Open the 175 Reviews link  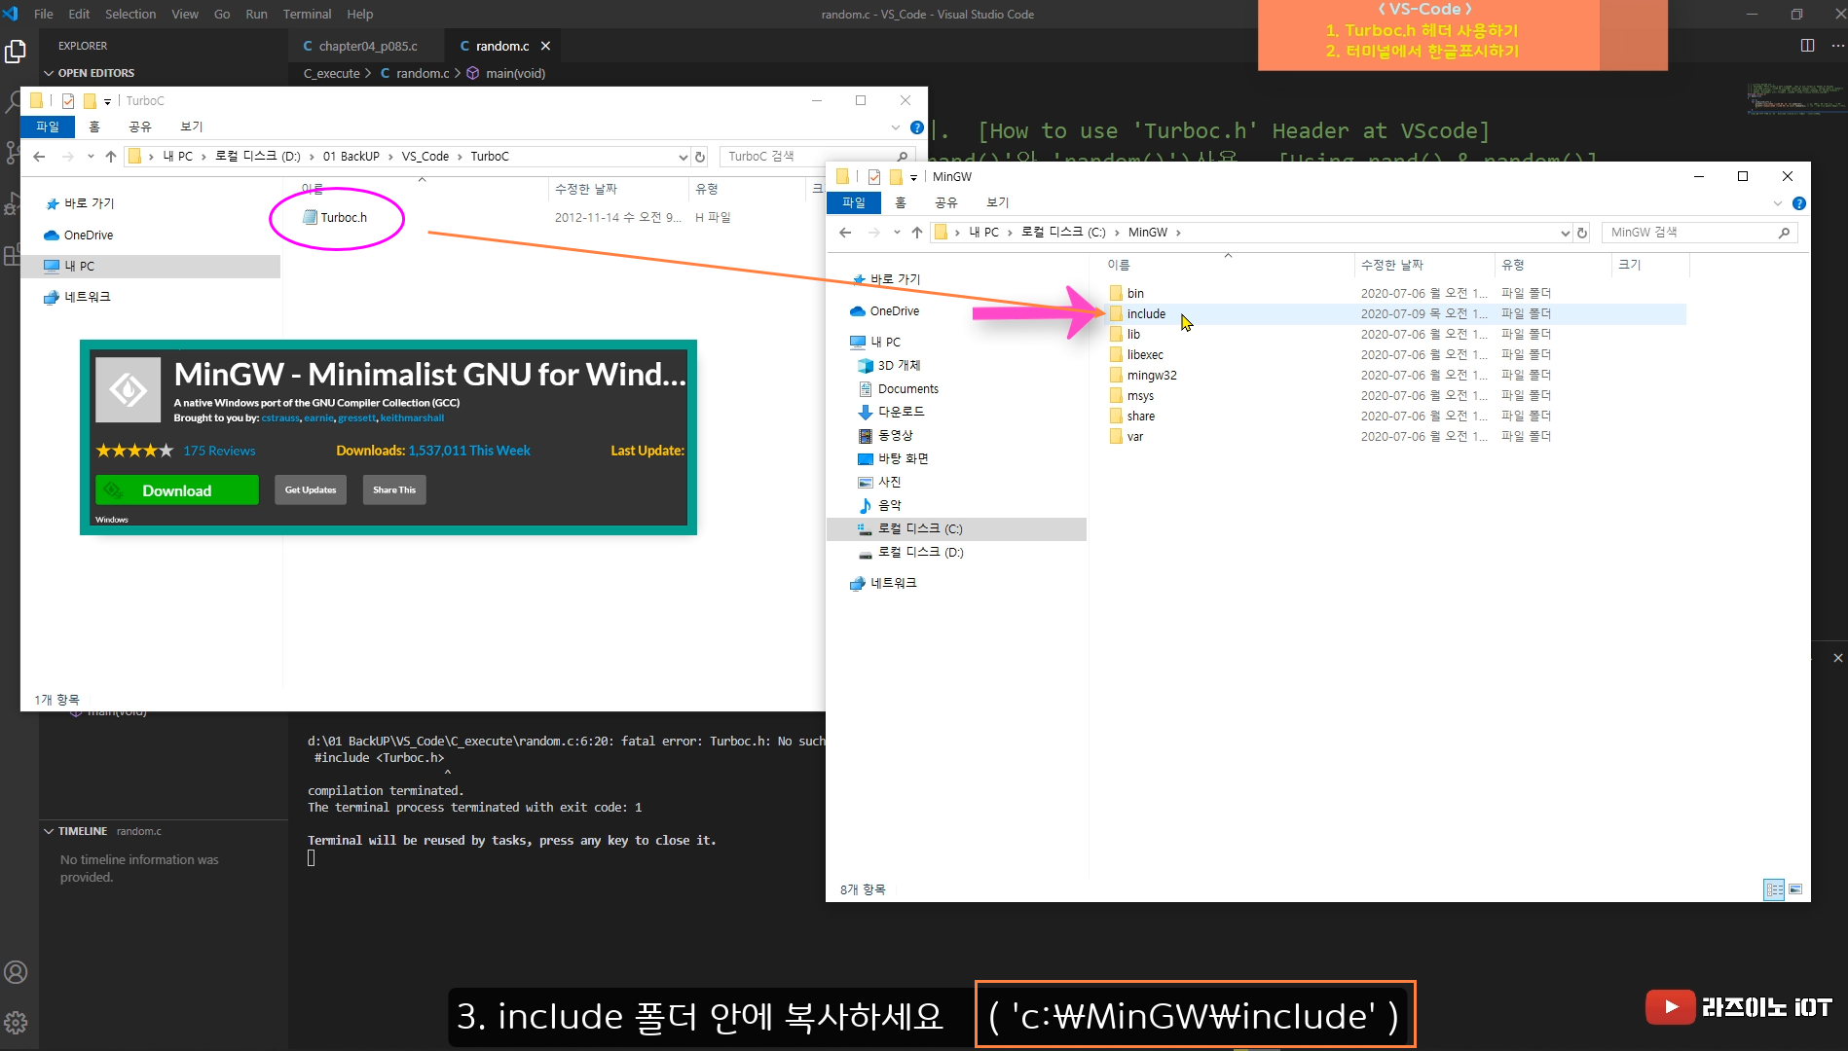tap(219, 451)
